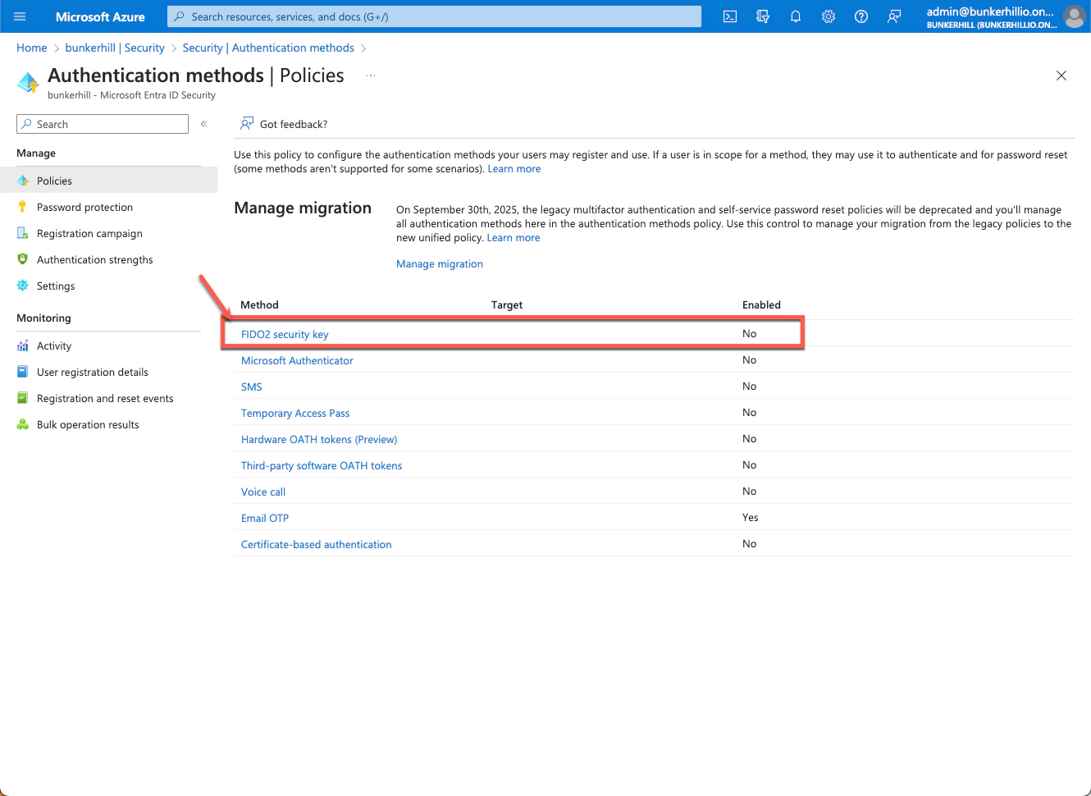Open Microsoft Authenticator method
Viewport: 1091px width, 796px height.
(x=297, y=360)
